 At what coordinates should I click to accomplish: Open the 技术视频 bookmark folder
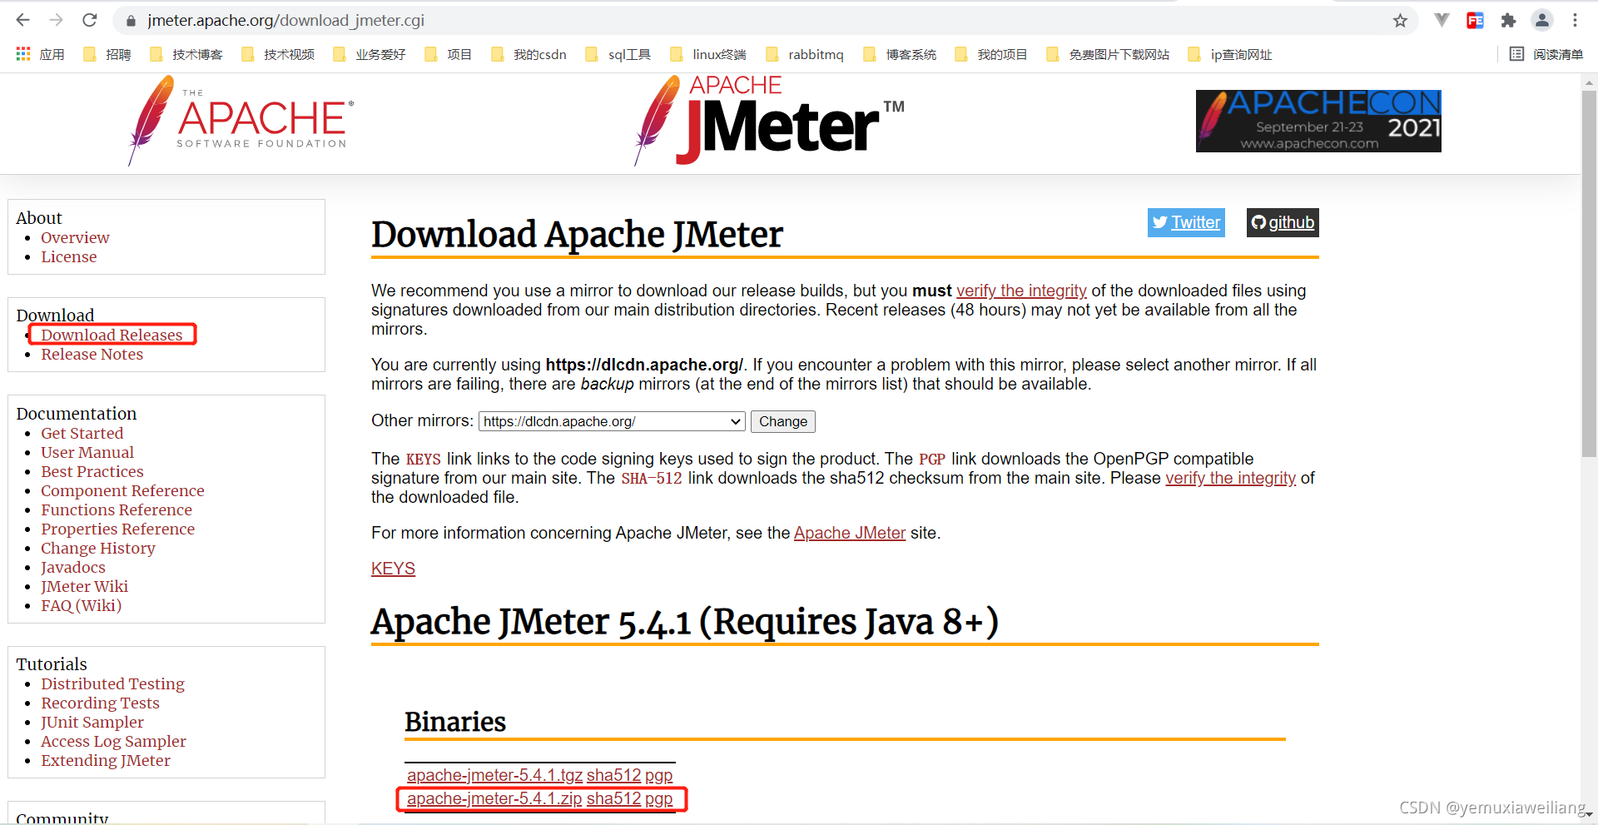tap(278, 54)
